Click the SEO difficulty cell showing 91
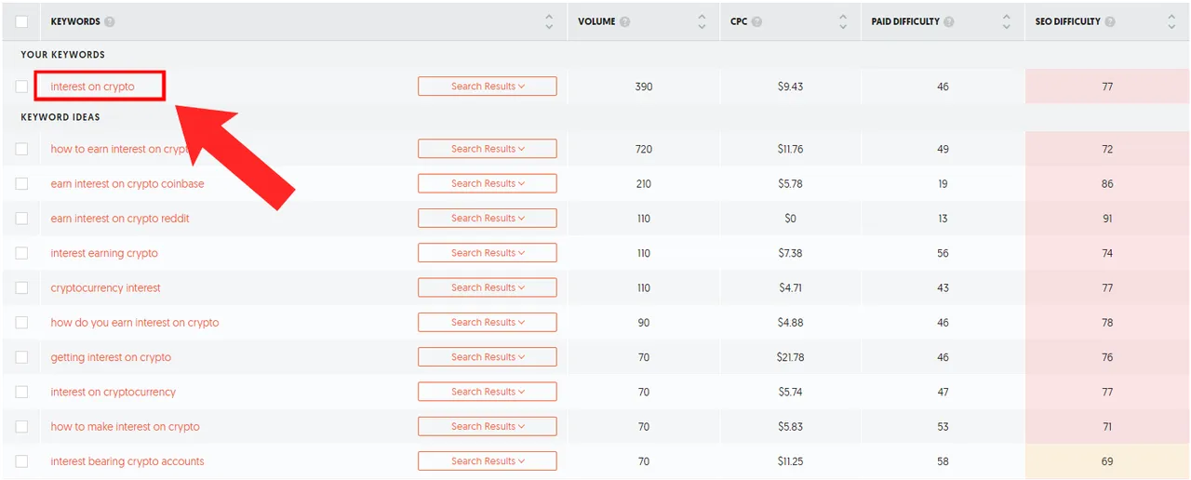 click(x=1107, y=219)
